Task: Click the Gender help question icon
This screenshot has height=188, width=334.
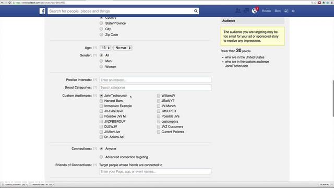Action: click(x=95, y=55)
